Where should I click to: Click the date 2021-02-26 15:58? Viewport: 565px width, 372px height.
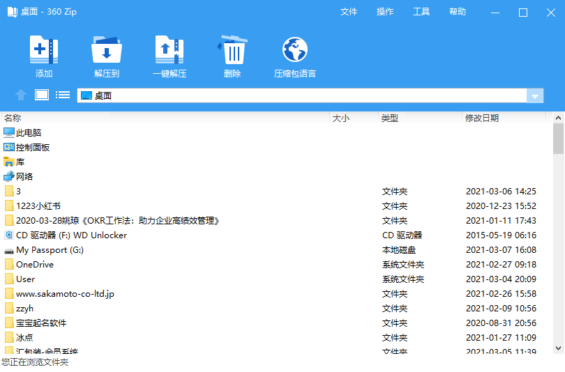click(501, 293)
